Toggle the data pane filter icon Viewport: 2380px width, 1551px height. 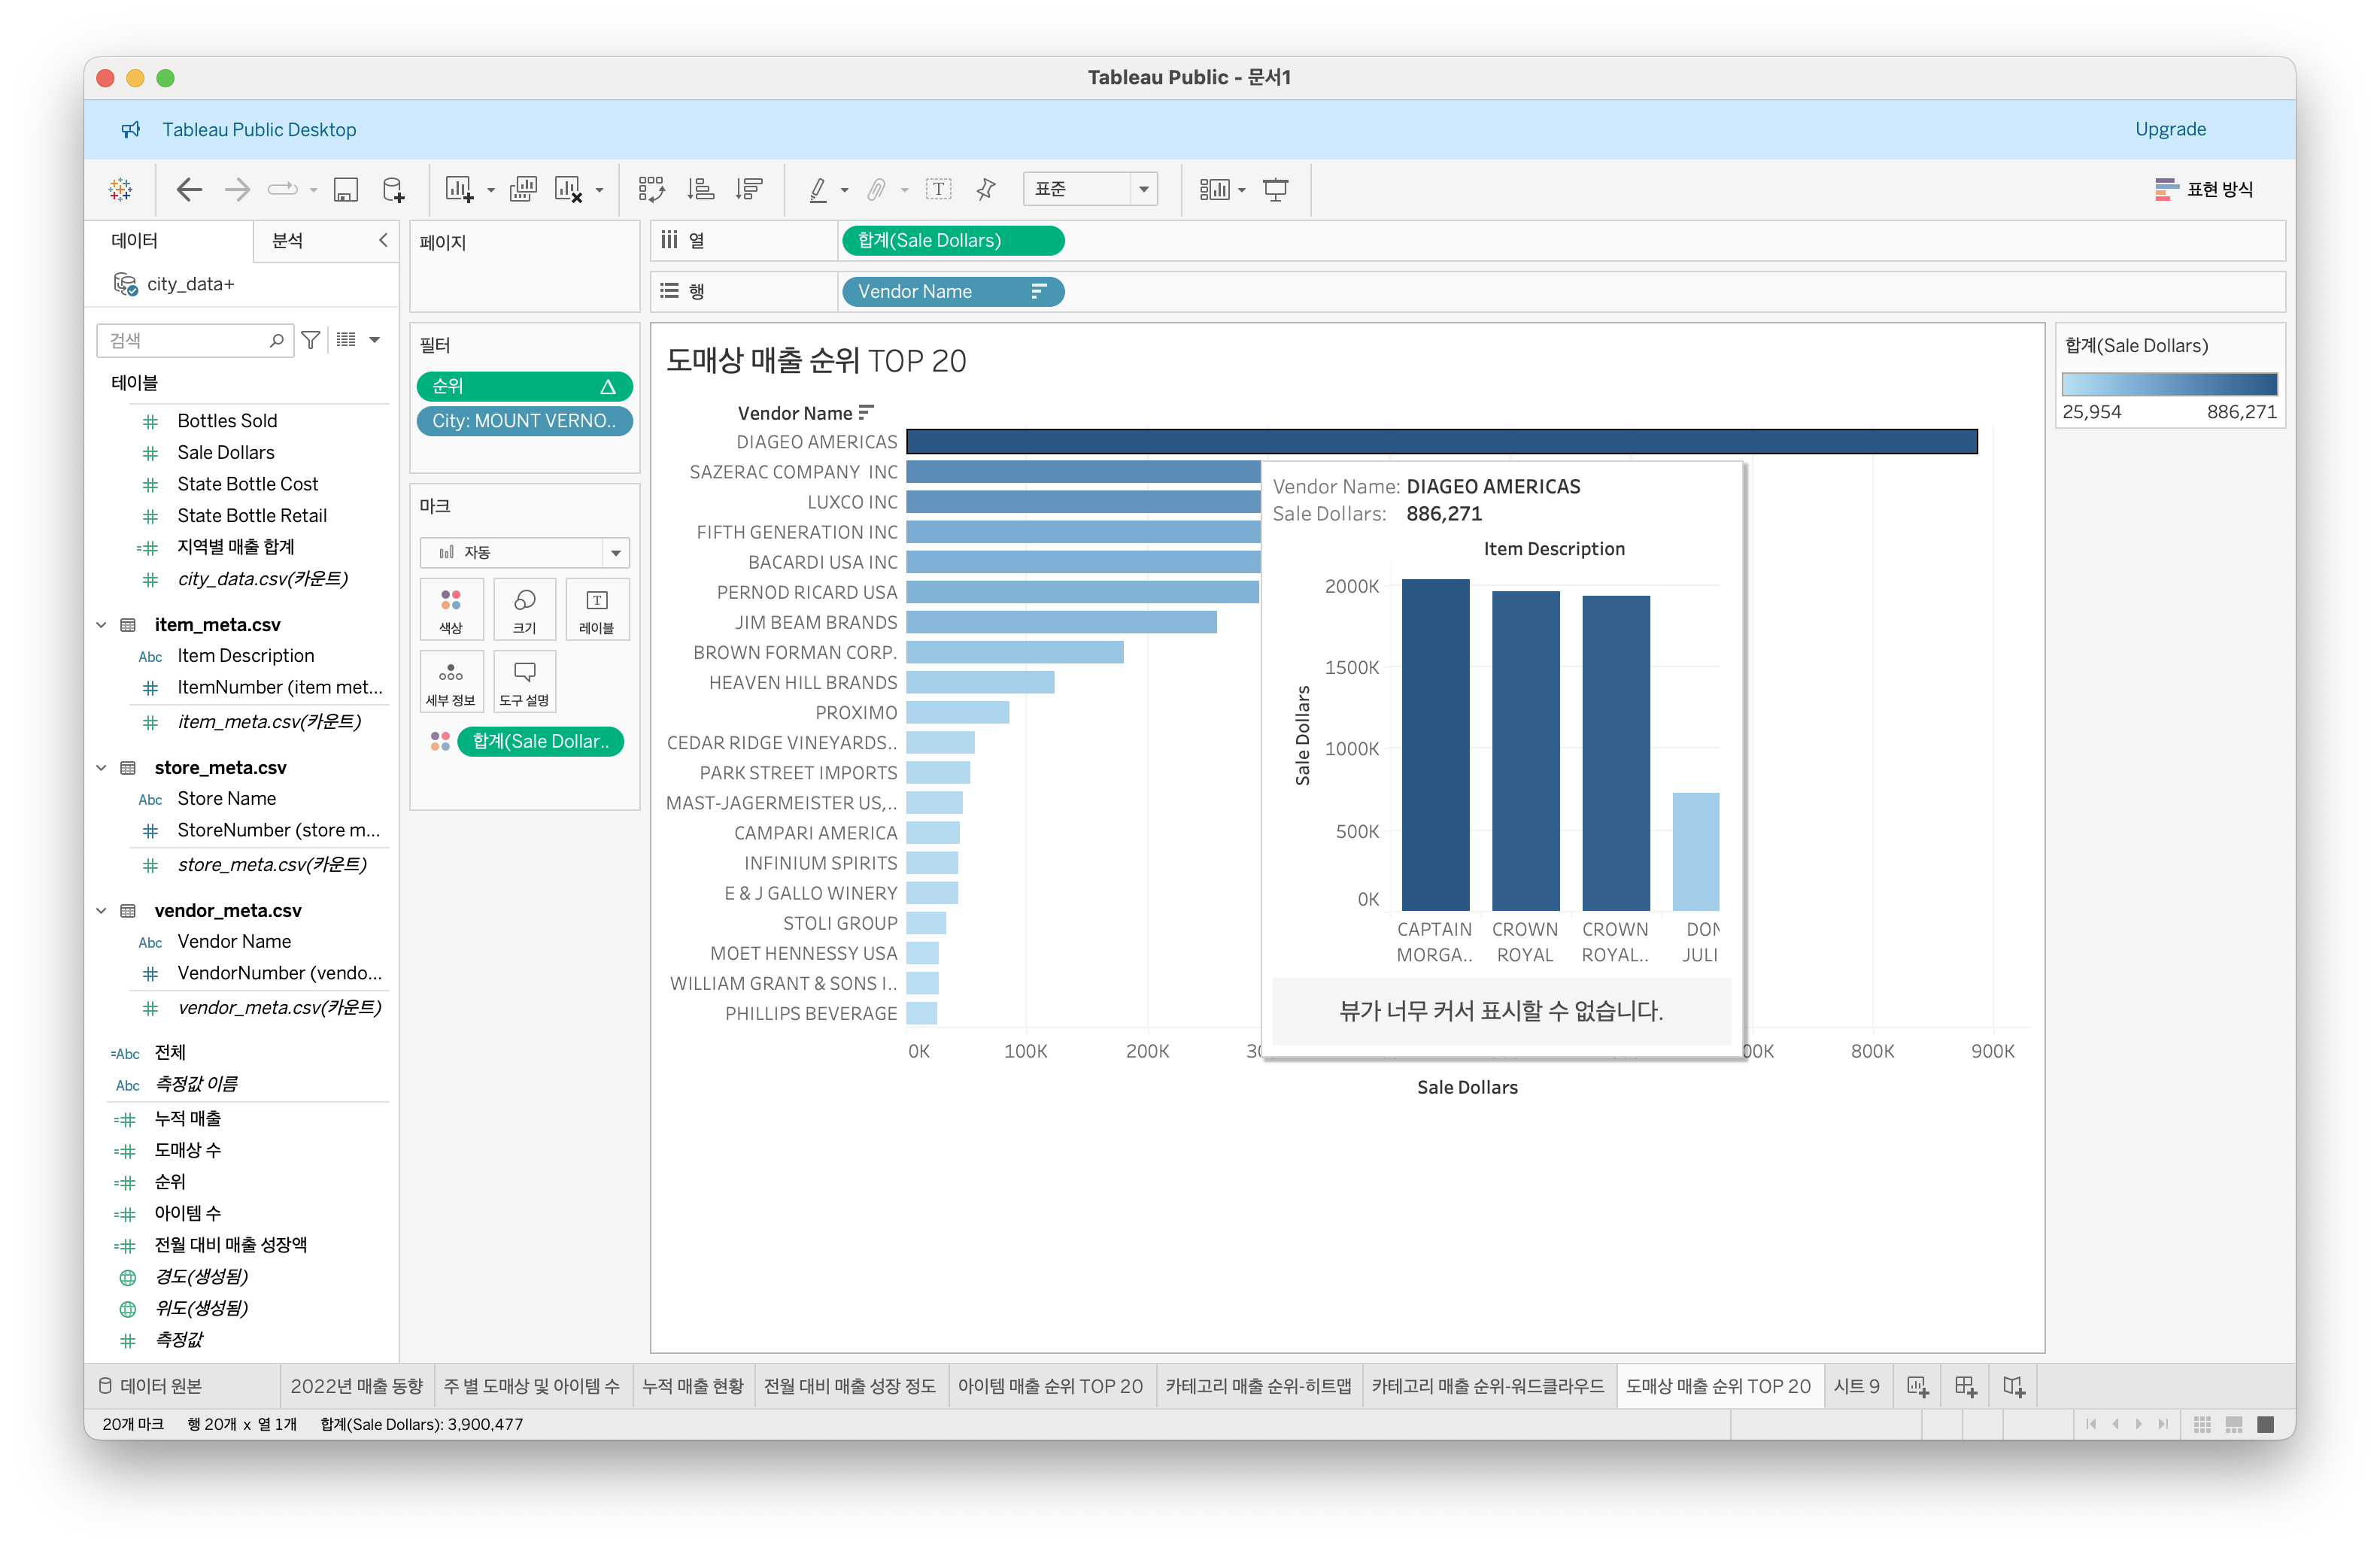pos(311,340)
